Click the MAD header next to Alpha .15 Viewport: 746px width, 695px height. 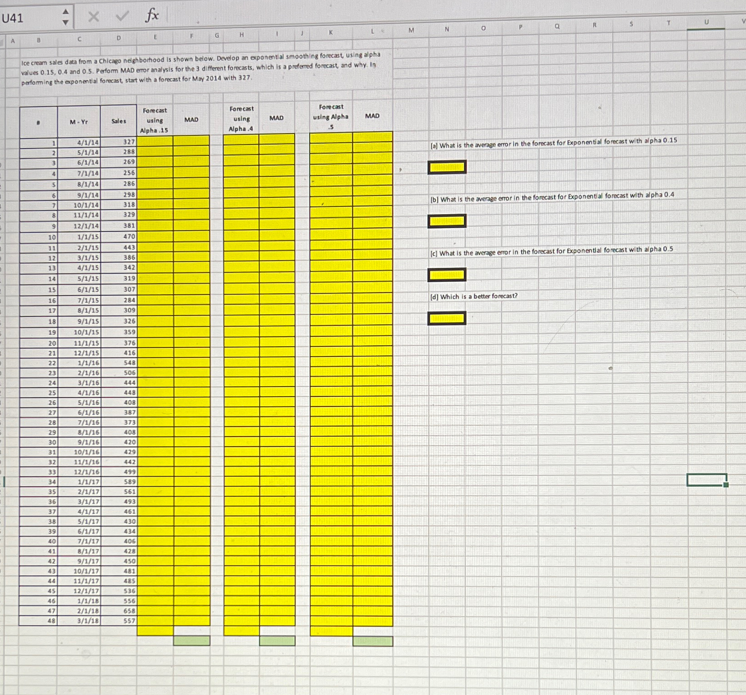[191, 119]
